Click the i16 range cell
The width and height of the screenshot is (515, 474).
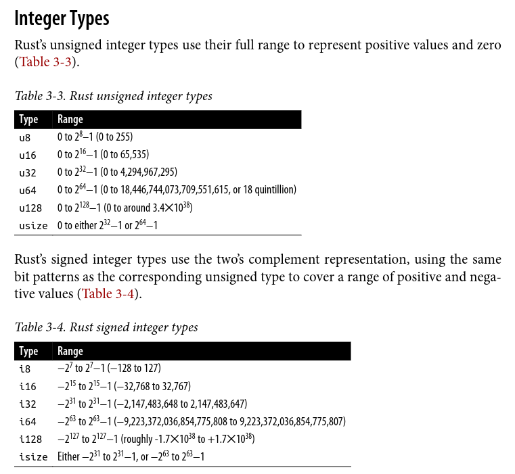pos(124,387)
